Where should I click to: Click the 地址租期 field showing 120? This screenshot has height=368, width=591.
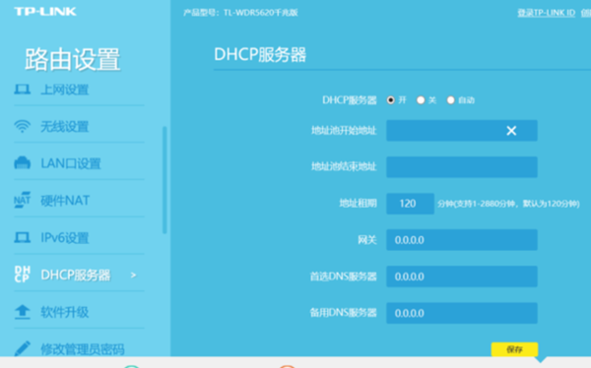(x=410, y=204)
